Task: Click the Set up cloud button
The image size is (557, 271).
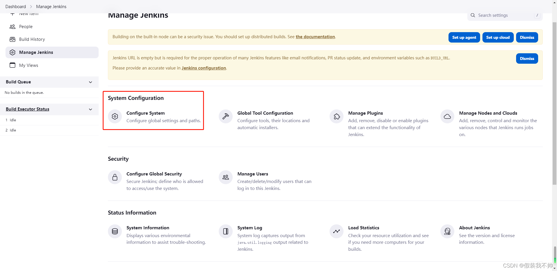Action: click(x=498, y=37)
